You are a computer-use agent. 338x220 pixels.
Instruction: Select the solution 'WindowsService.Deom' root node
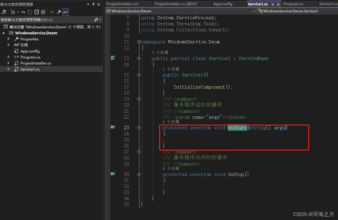(x=52, y=27)
